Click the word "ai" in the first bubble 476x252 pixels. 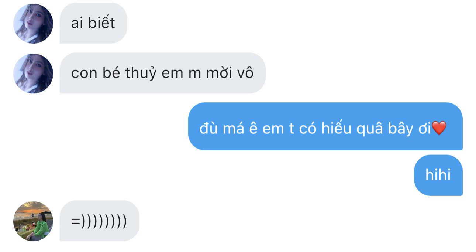77,24
